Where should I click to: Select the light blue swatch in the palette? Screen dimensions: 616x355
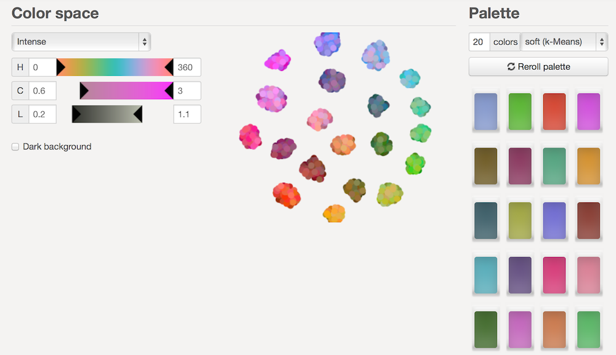485,111
